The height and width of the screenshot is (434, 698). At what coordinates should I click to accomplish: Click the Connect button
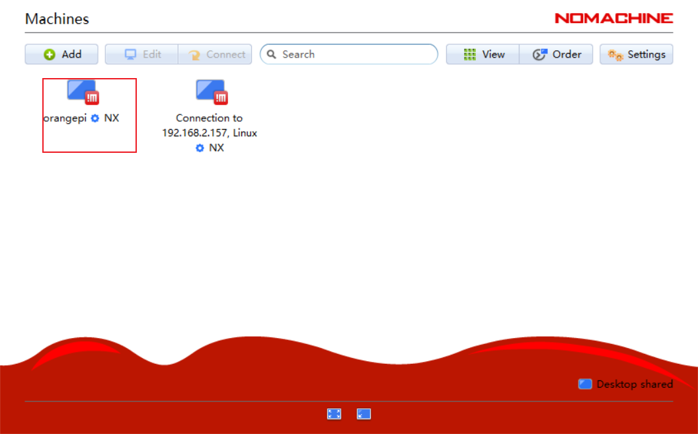point(215,54)
